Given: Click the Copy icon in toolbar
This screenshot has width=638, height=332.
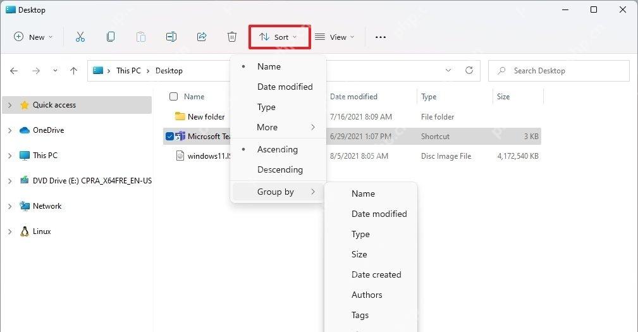Looking at the screenshot, I should coord(111,37).
